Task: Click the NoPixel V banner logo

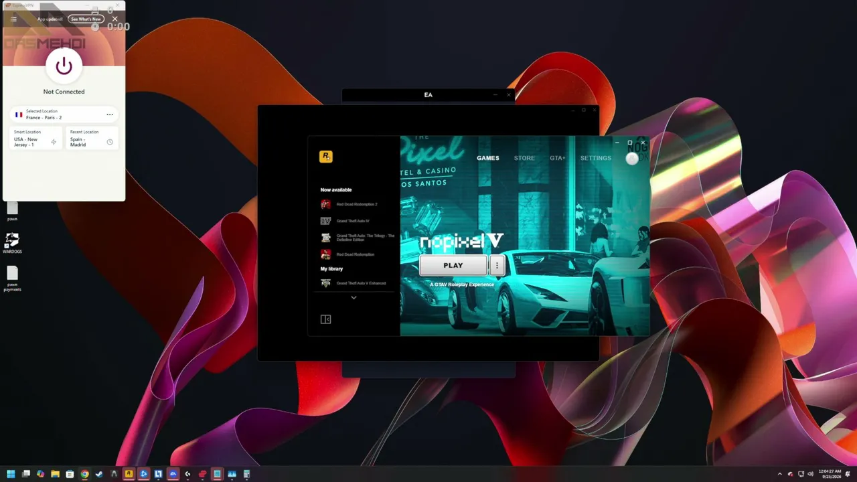Action: [461, 242]
